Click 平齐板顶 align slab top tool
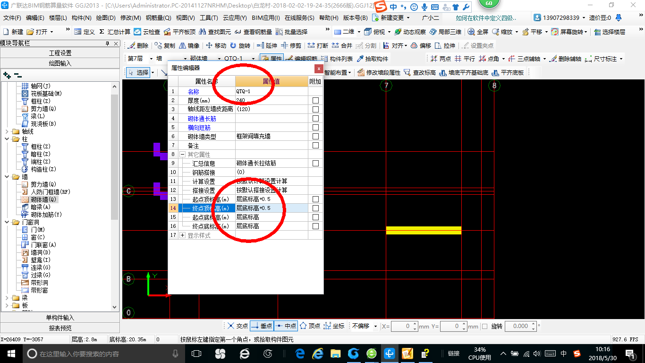The image size is (645, 363). point(179,32)
